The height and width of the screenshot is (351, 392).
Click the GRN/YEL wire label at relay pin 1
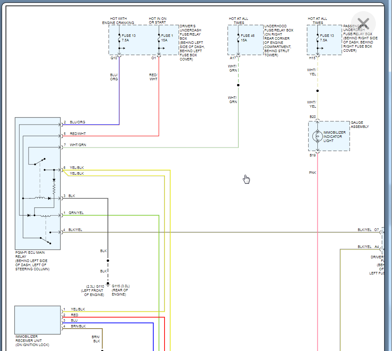76,213
